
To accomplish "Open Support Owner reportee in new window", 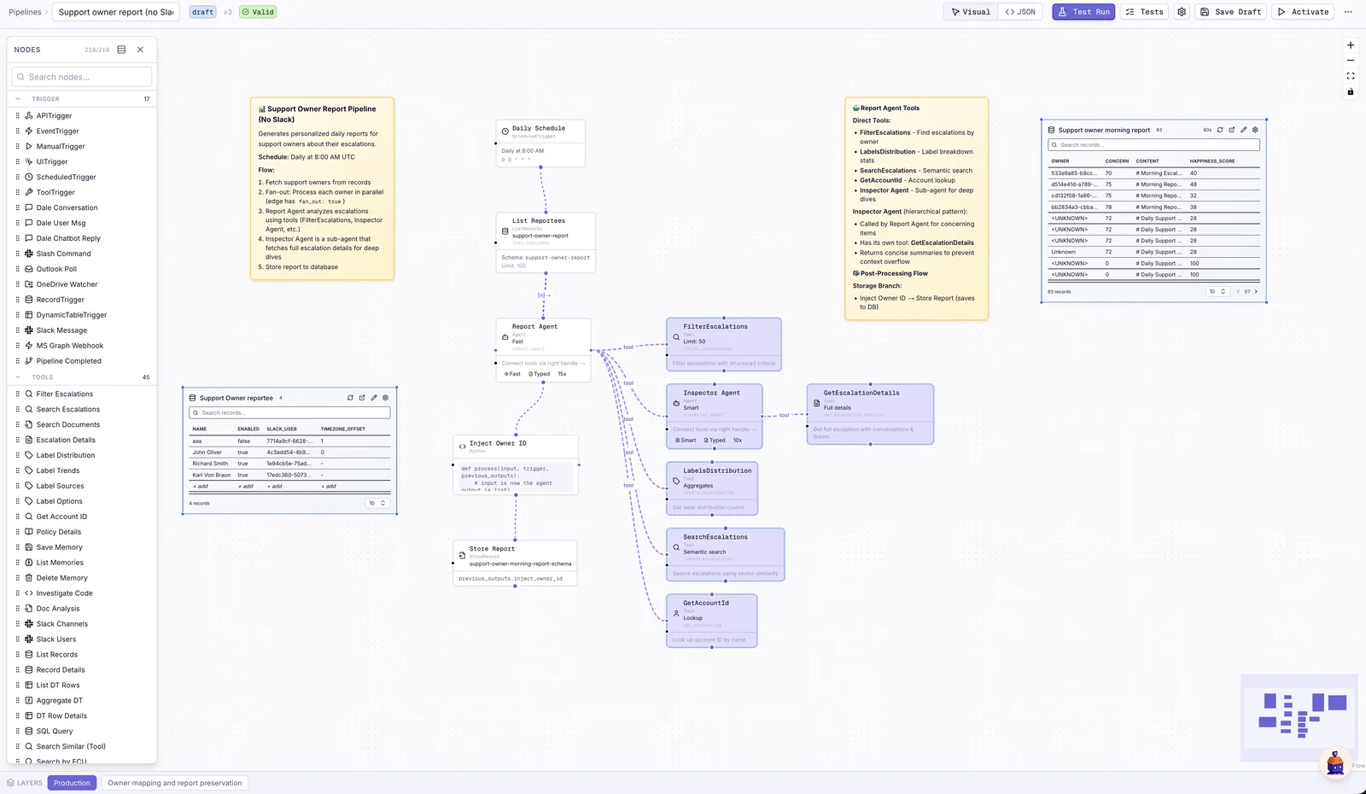I will coord(362,398).
